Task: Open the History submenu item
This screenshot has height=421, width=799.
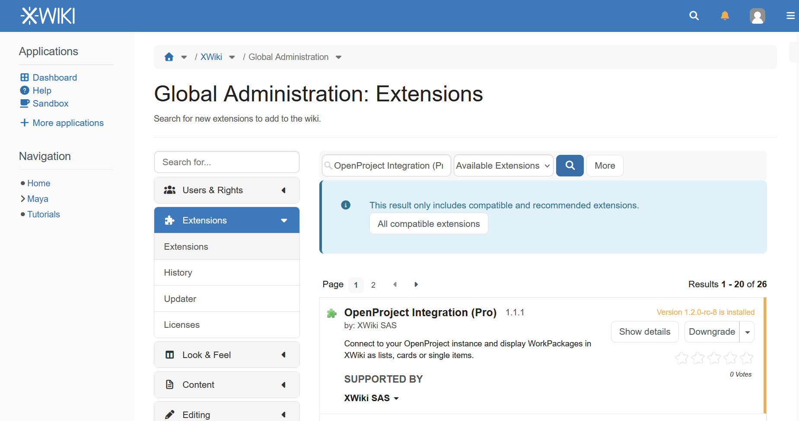Action: tap(227, 273)
